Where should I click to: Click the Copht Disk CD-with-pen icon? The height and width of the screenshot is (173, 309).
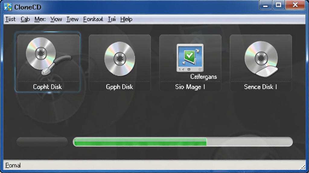(49, 56)
